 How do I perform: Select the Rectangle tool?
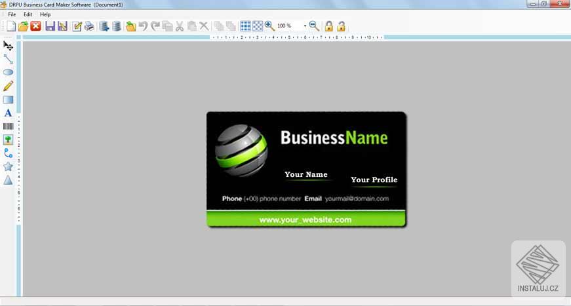[x=8, y=100]
